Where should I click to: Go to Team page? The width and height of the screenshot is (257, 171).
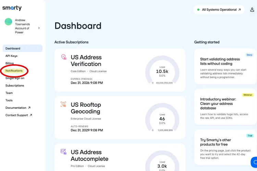[9, 93]
